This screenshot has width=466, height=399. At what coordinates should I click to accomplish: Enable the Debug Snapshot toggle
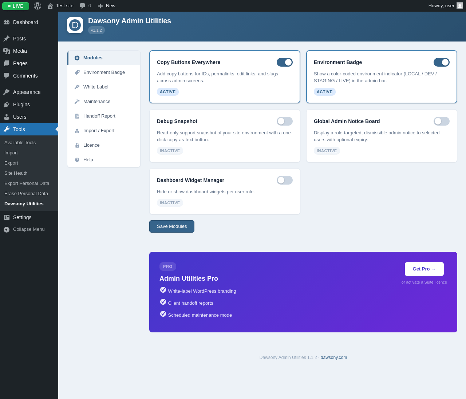click(285, 121)
